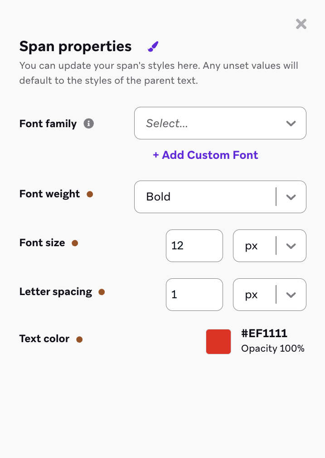Click inside the Font size input field

194,246
